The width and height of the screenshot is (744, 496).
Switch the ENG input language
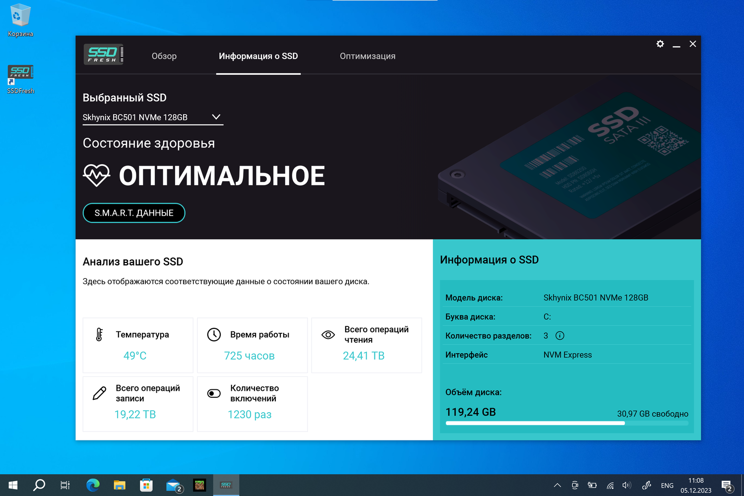(667, 486)
